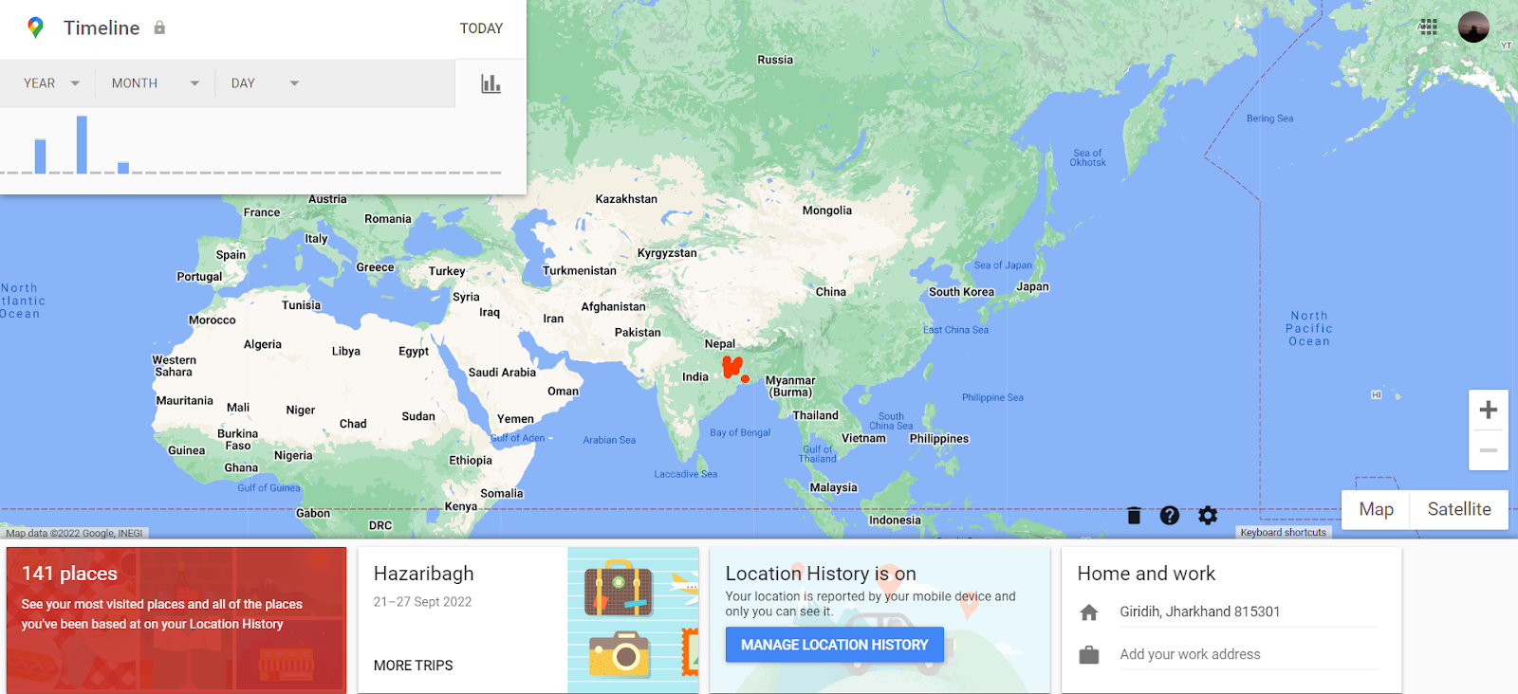Click the South Korea map label
Image resolution: width=1518 pixels, height=694 pixels.
tap(961, 292)
